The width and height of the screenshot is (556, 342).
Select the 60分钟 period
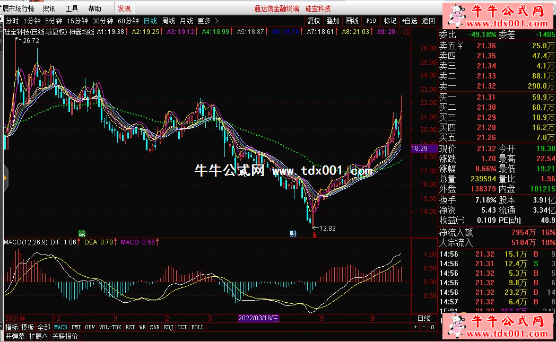click(128, 21)
